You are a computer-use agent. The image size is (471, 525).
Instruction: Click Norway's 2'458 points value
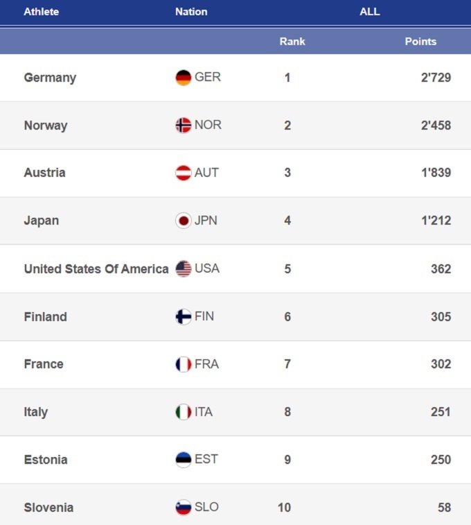pos(436,126)
